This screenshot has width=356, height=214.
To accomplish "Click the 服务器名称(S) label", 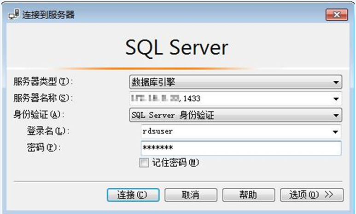I will pos(43,98).
